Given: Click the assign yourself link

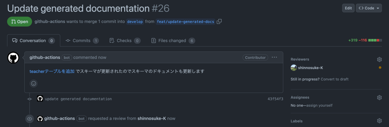Looking at the screenshot, I should click(320, 105).
